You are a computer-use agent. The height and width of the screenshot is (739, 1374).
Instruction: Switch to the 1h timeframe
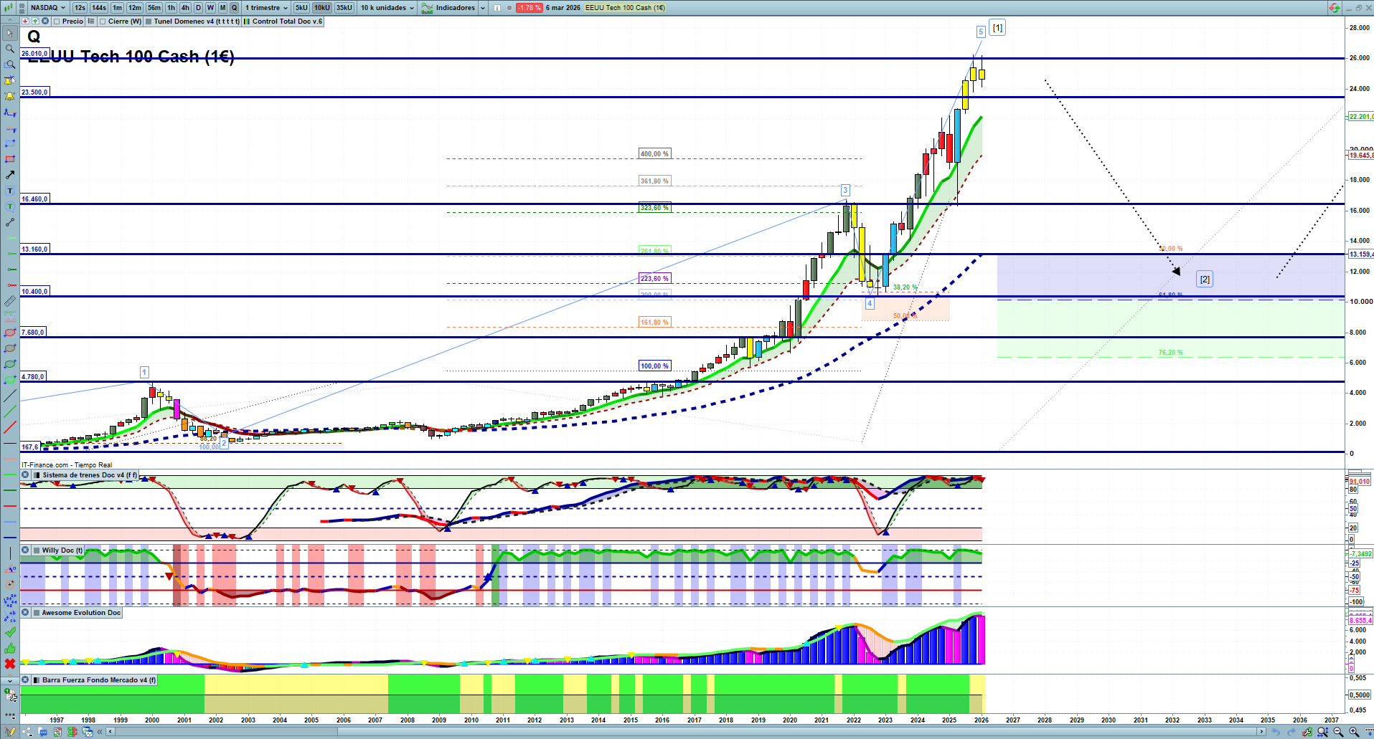click(171, 8)
